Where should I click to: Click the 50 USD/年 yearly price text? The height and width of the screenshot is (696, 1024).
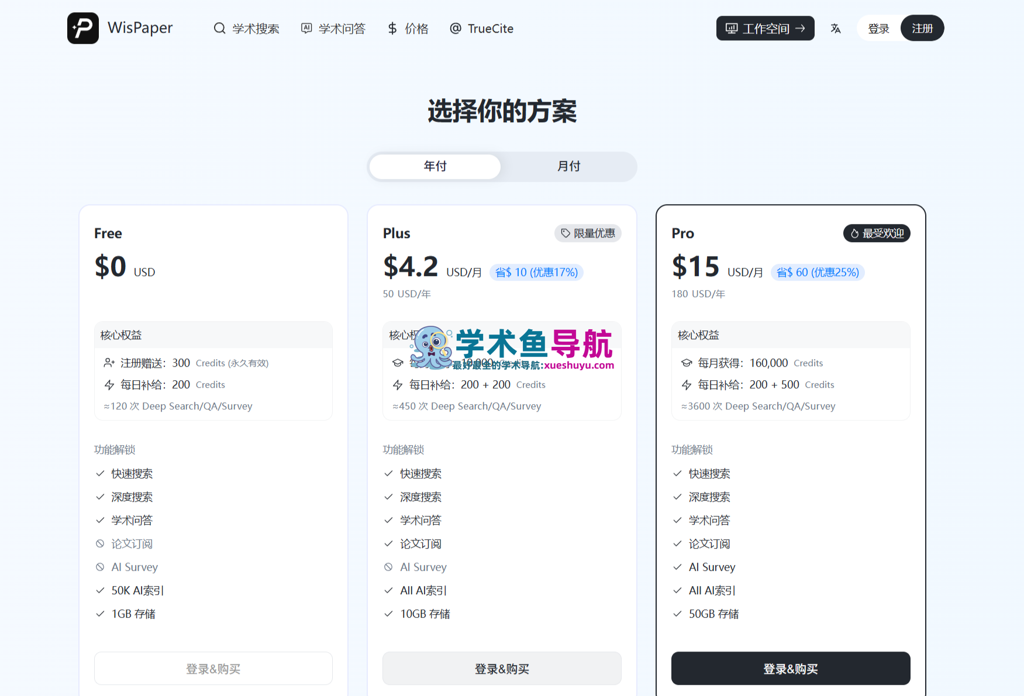coord(407,294)
